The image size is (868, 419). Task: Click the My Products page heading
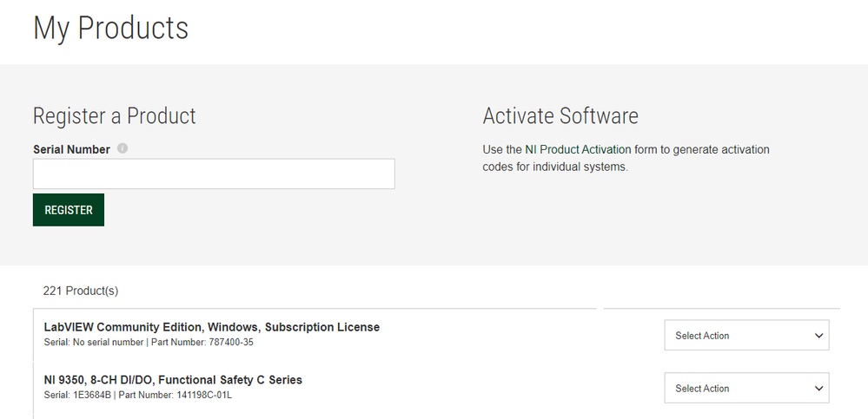[x=110, y=28]
